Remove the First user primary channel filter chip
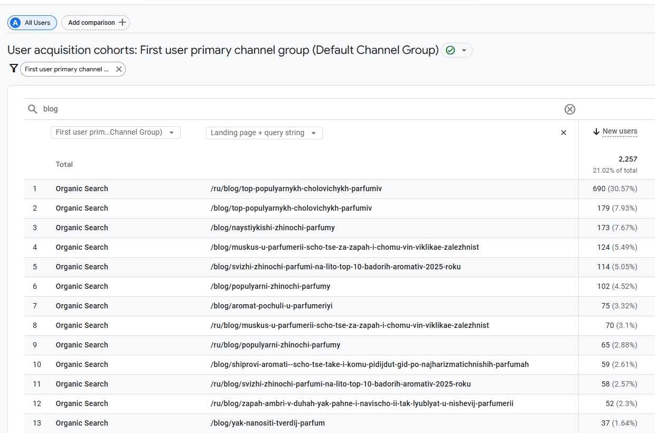The image size is (655, 433). click(119, 69)
